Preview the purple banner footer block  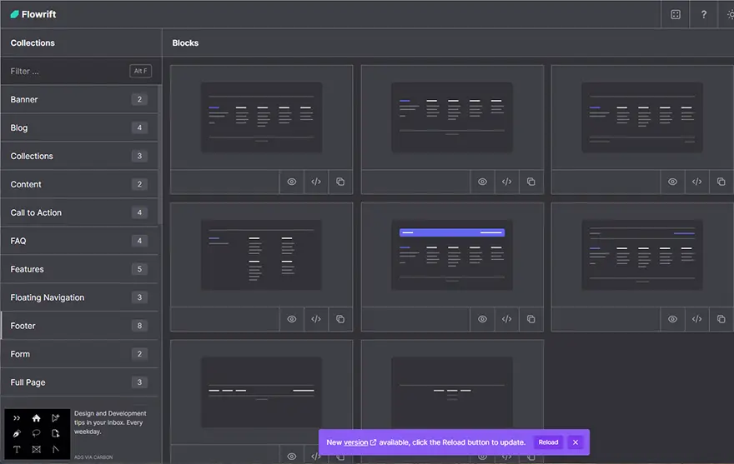[x=482, y=319]
